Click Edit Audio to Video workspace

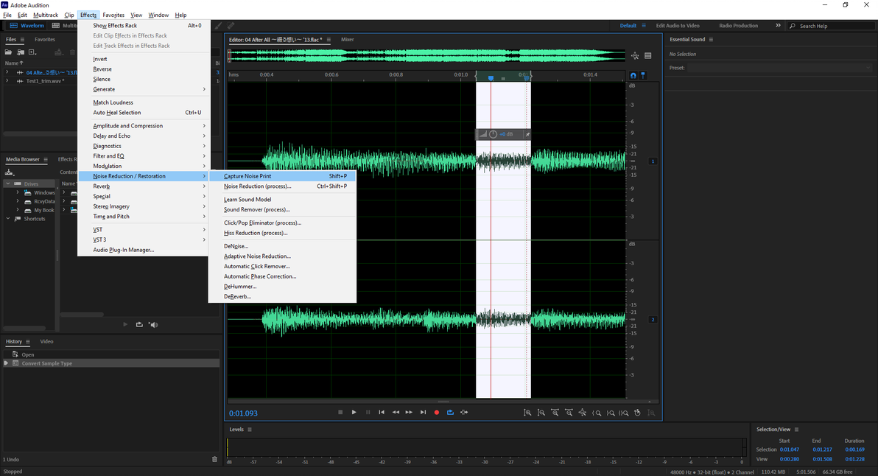pos(678,26)
